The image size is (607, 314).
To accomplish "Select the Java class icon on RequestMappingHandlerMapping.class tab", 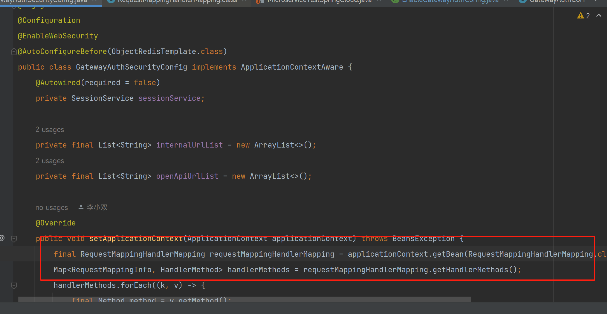I will tap(111, 1).
